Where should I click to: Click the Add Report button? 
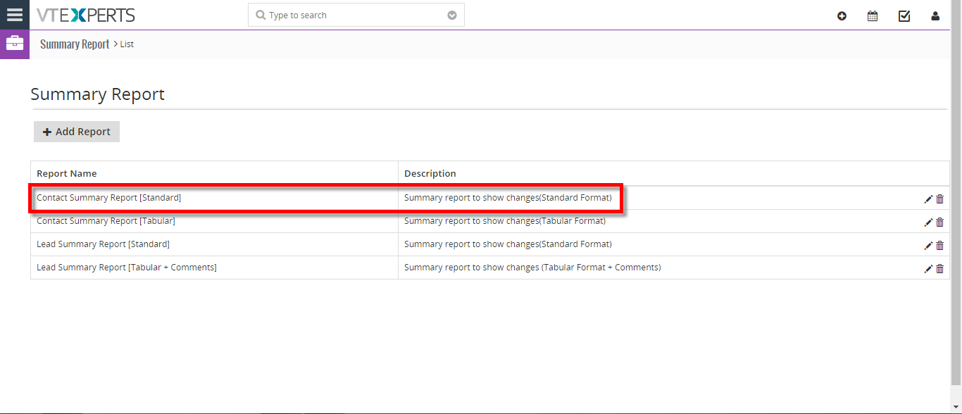coord(77,132)
